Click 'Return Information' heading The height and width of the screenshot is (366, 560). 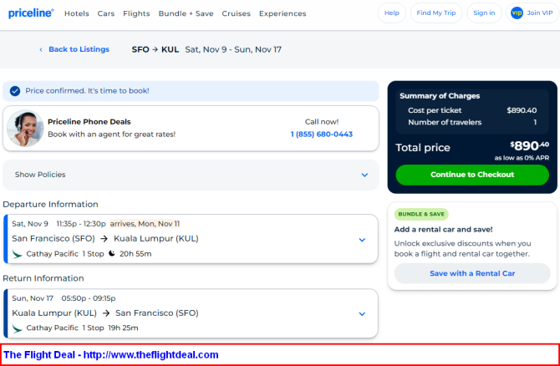tap(43, 278)
